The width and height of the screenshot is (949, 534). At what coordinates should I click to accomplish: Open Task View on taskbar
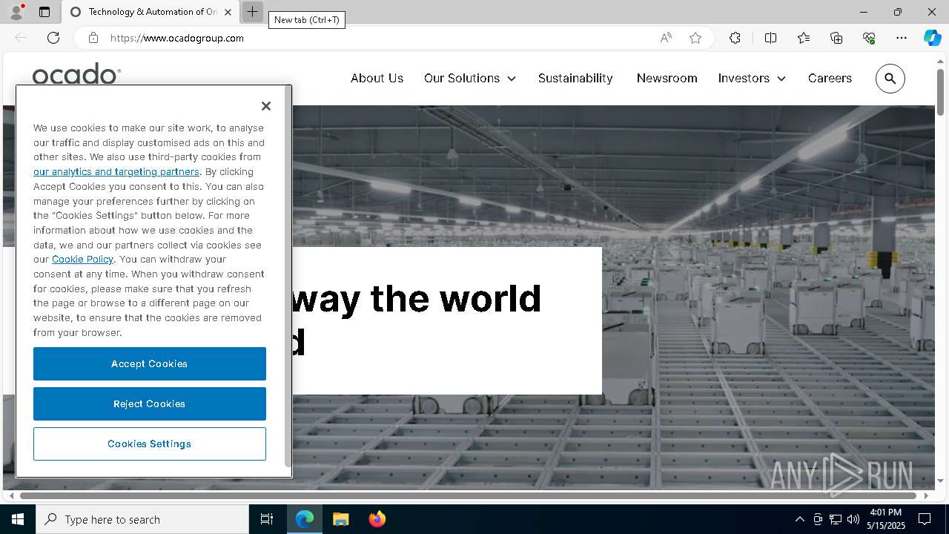pos(267,519)
